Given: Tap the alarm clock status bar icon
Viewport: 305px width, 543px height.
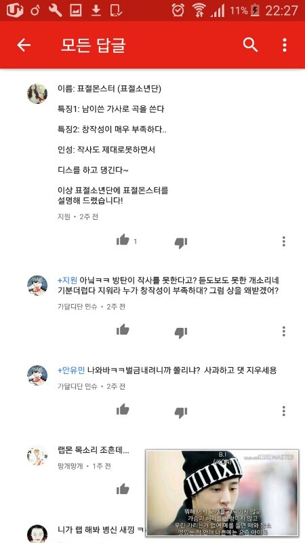Looking at the screenshot, I should pos(178,10).
